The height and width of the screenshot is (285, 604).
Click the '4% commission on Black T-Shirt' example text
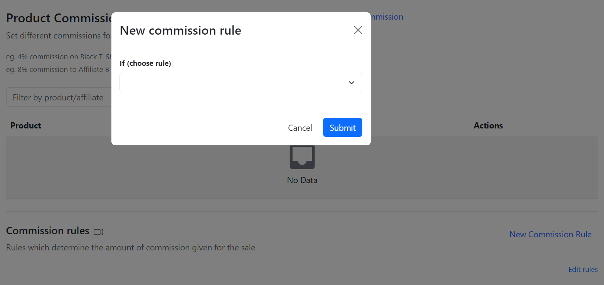pyautogui.click(x=59, y=57)
